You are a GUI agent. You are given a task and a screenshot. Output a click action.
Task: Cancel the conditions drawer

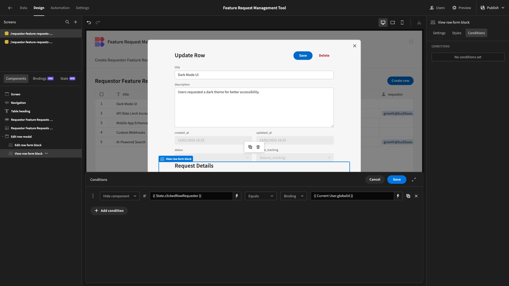[375, 180]
